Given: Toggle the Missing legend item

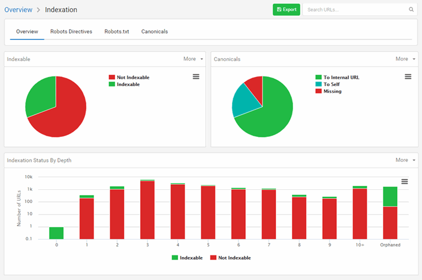Looking at the screenshot, I should tap(331, 91).
